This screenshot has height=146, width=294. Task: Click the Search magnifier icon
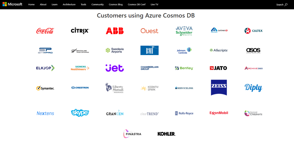286,5
